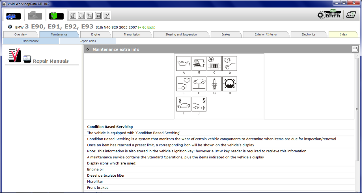Open the Repair Times sub-tab
Screen dimensions: 362x193
coord(88,41)
